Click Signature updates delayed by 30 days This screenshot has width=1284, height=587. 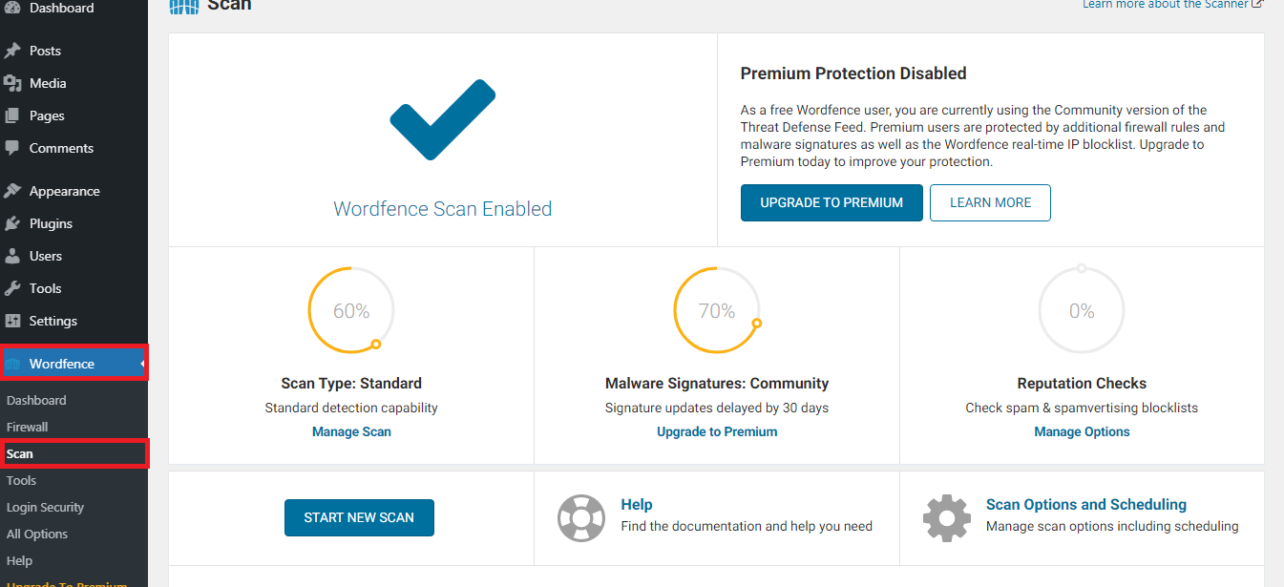point(717,408)
